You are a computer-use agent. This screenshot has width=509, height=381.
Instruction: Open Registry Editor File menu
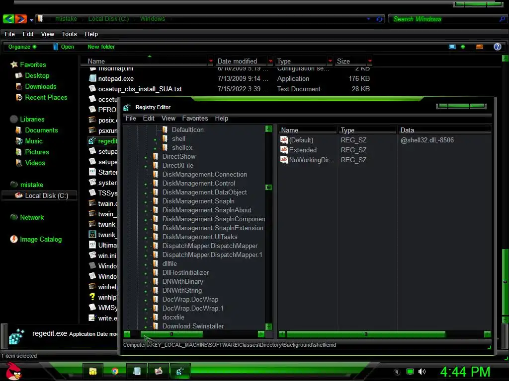[131, 118]
